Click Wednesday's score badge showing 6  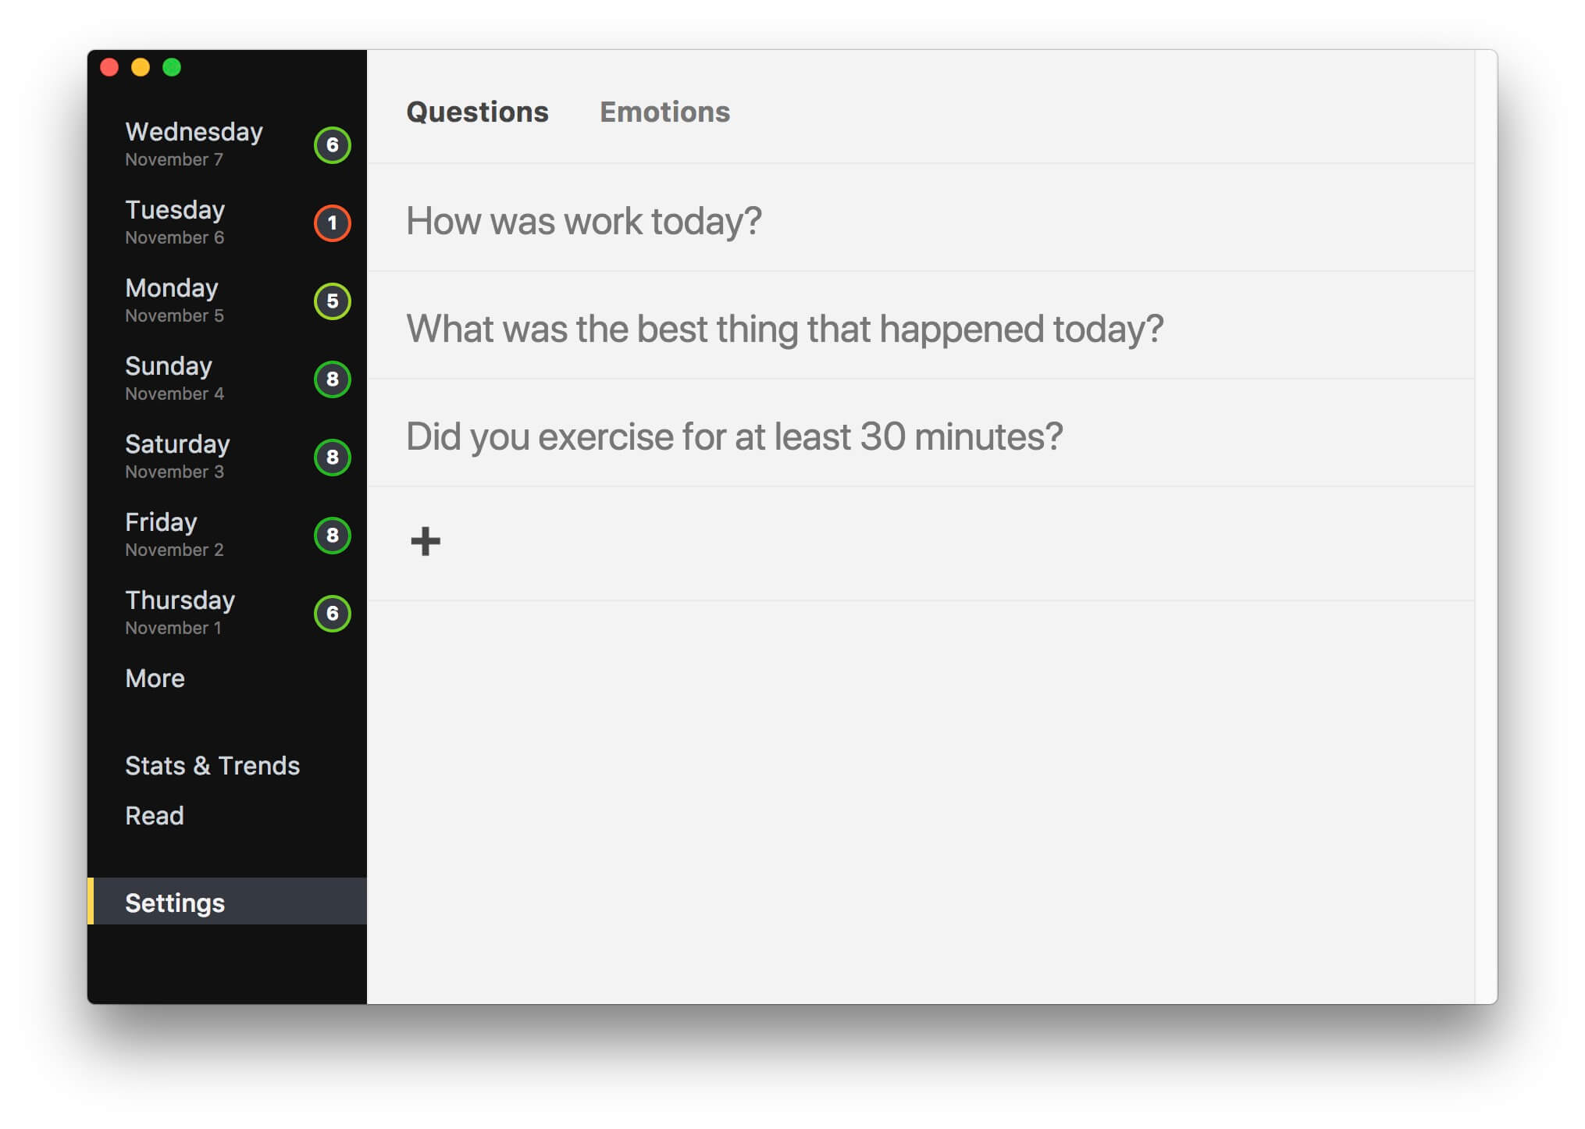[332, 145]
